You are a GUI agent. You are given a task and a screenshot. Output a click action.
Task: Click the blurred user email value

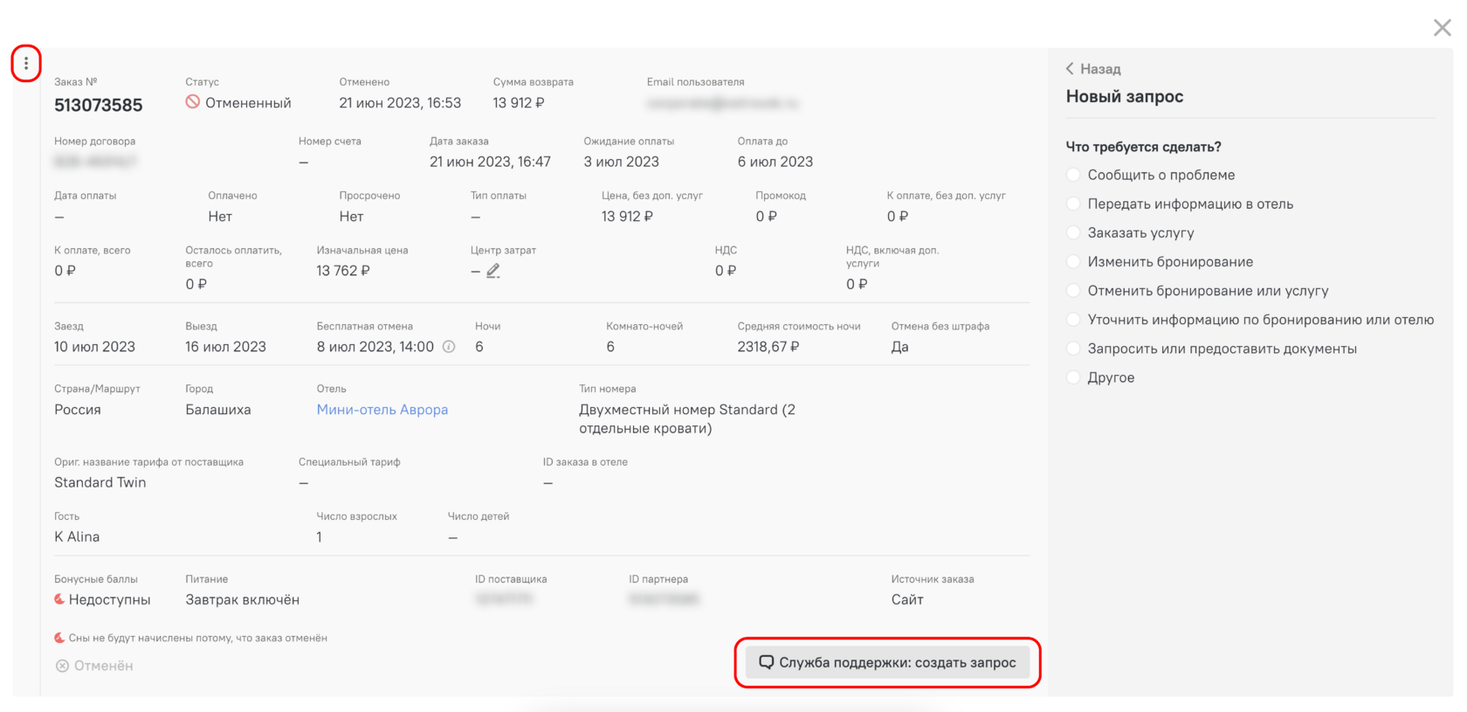(x=723, y=103)
